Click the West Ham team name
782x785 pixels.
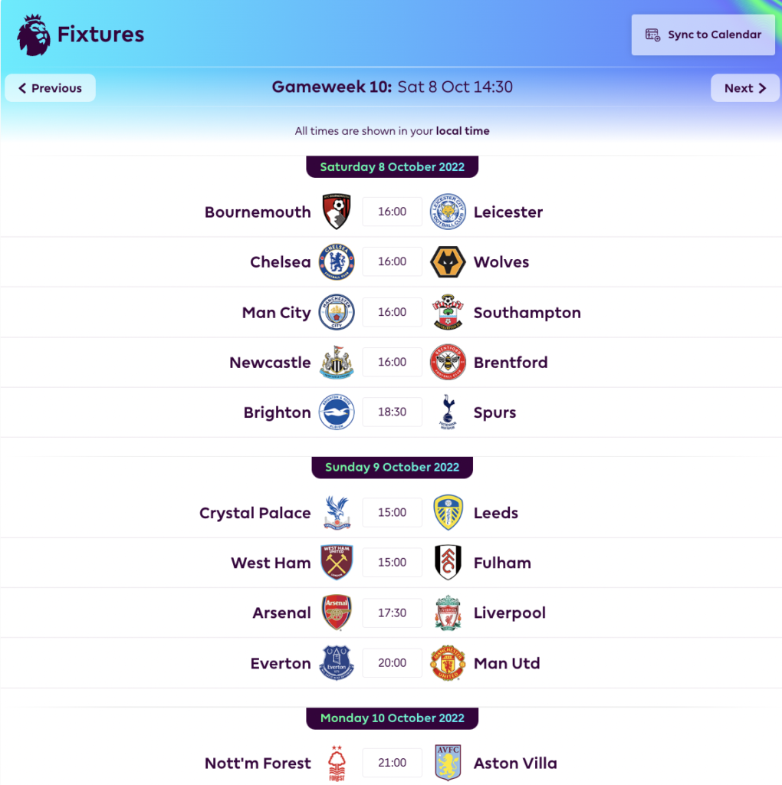(271, 563)
